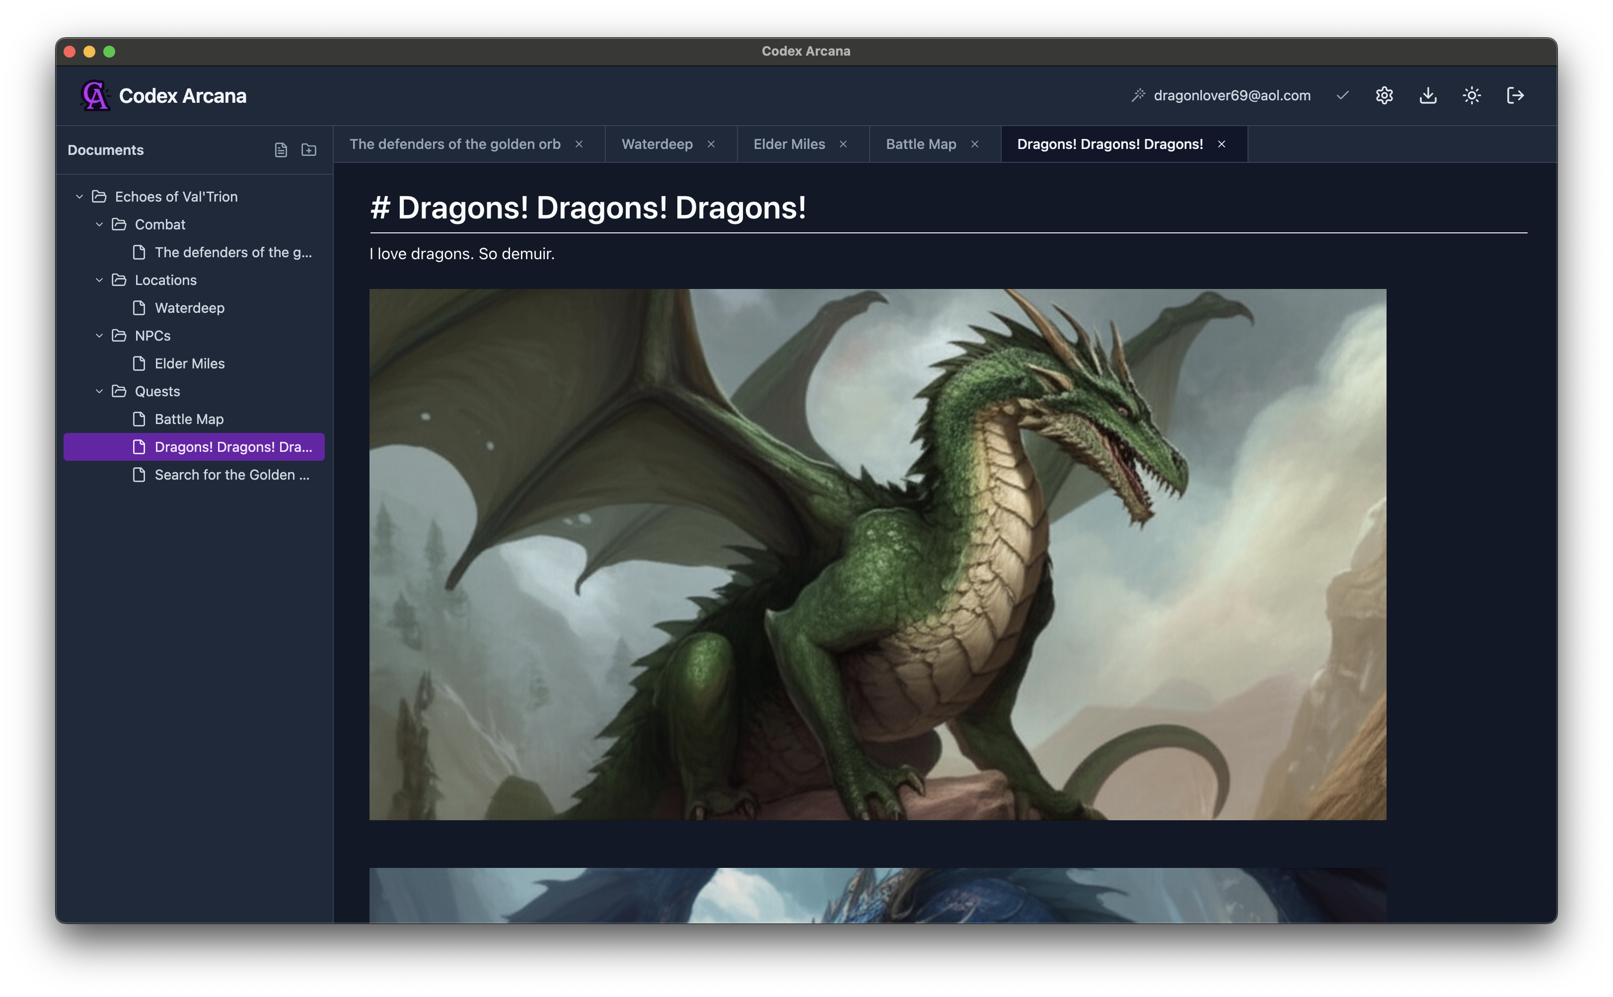Image resolution: width=1613 pixels, height=997 pixels.
Task: Click the magic wand icon beside the email
Action: pyautogui.click(x=1139, y=94)
